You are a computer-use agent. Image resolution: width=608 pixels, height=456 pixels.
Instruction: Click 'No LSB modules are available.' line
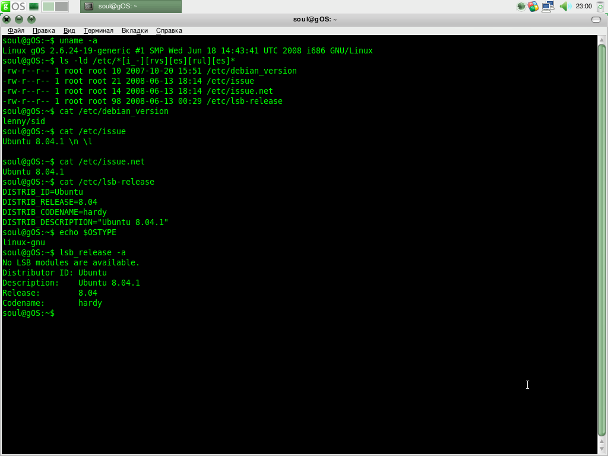71,262
